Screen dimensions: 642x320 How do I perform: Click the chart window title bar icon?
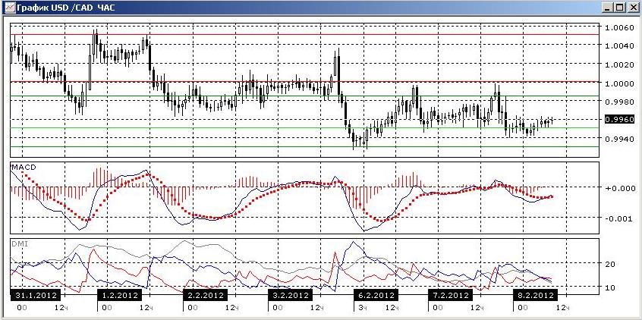[8, 7]
